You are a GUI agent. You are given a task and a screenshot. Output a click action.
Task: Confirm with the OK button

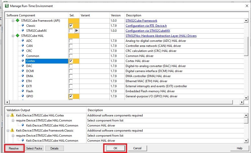pyautogui.click(x=116, y=148)
